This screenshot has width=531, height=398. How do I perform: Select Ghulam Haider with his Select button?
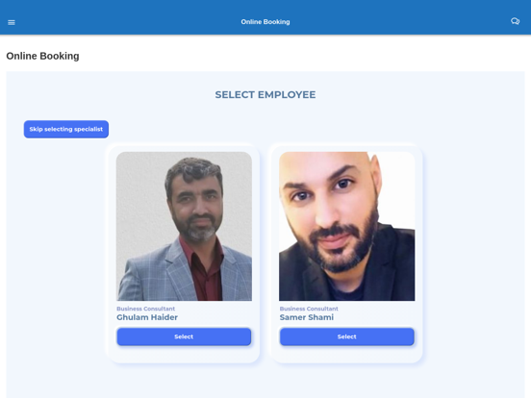click(184, 336)
